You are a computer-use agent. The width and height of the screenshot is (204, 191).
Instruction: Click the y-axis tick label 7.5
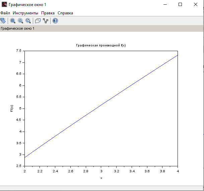19,51
